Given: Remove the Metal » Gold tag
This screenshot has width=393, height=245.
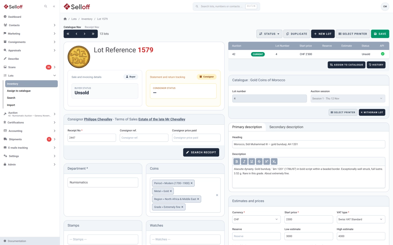Looking at the screenshot, I should pyautogui.click(x=171, y=191).
